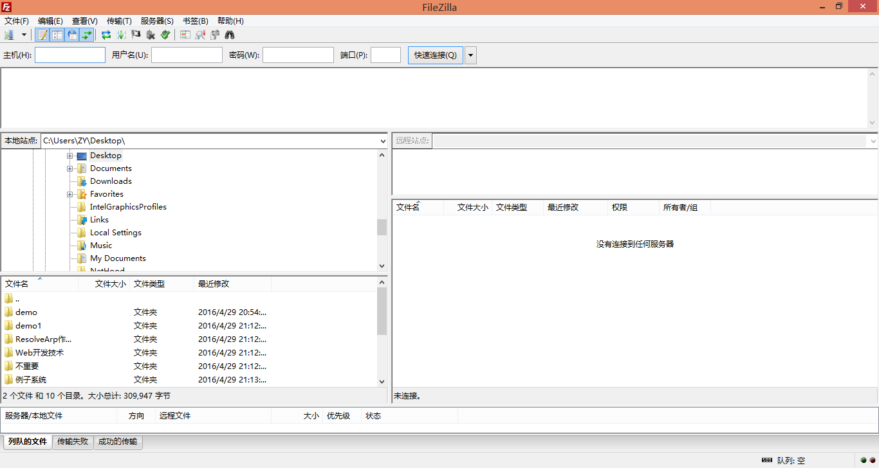Viewport: 879px width, 468px height.
Task: Focus the 端口(P) port field
Action: pyautogui.click(x=386, y=55)
